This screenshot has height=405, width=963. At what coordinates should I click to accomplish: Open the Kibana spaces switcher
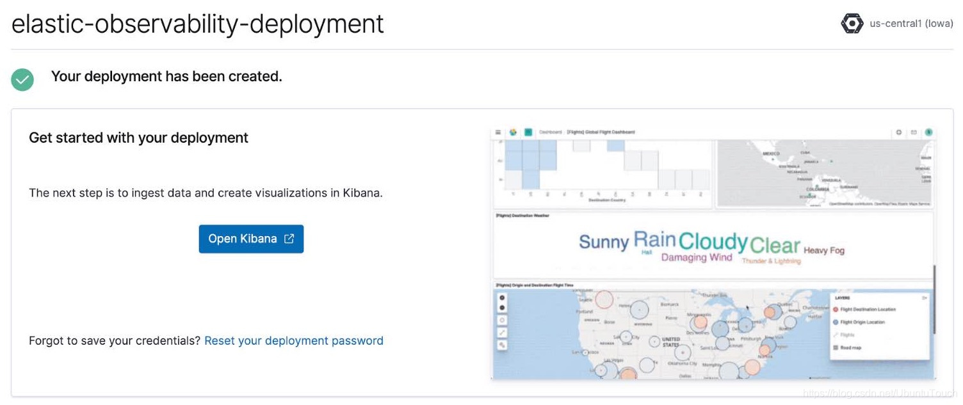tap(528, 131)
